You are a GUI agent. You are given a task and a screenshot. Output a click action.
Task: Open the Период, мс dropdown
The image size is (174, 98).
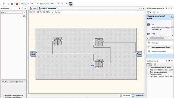[x=38, y=4]
